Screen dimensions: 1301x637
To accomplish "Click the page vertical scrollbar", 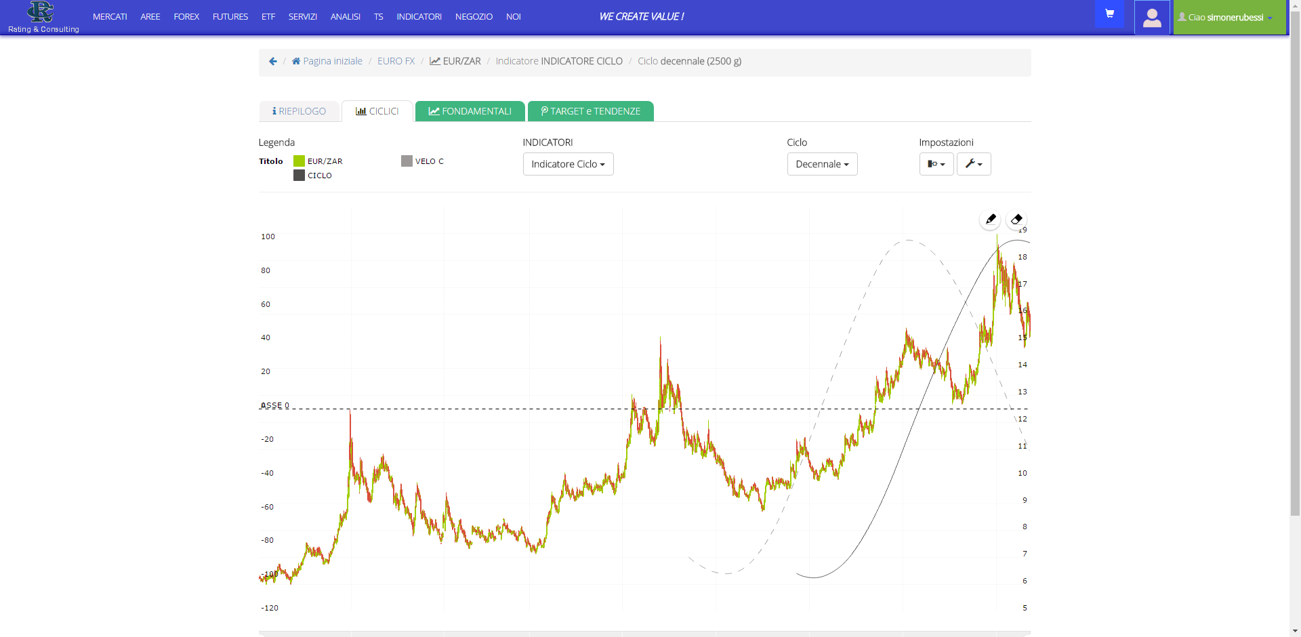I will click(1295, 271).
